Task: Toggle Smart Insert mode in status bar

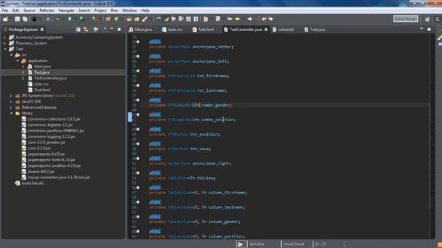Action: coord(293,244)
